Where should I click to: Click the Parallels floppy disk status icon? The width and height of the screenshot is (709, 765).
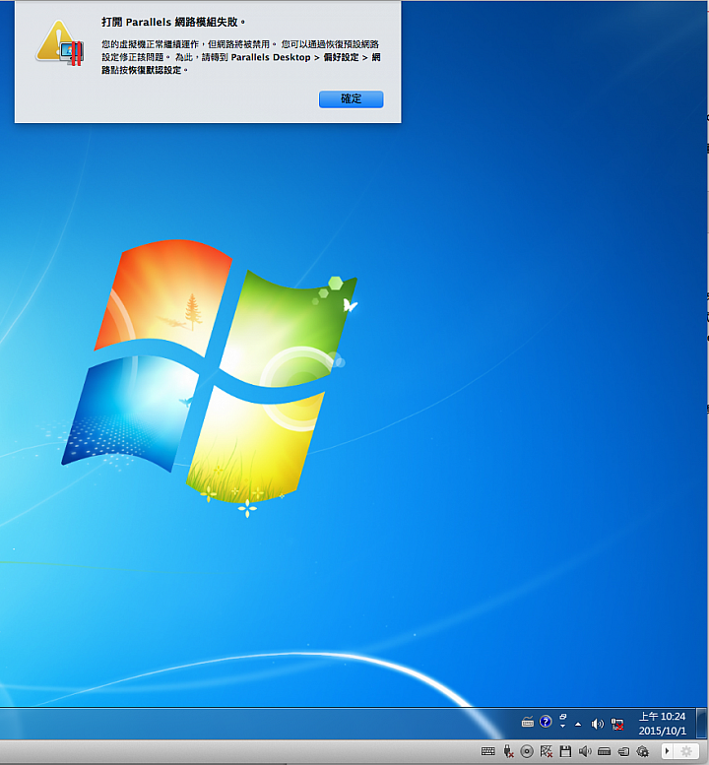click(565, 751)
